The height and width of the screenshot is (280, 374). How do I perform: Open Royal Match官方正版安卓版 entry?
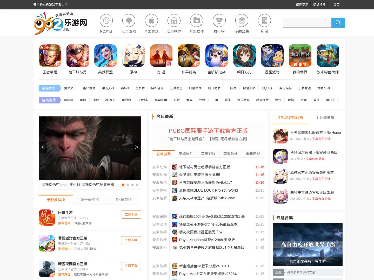pos(208,274)
